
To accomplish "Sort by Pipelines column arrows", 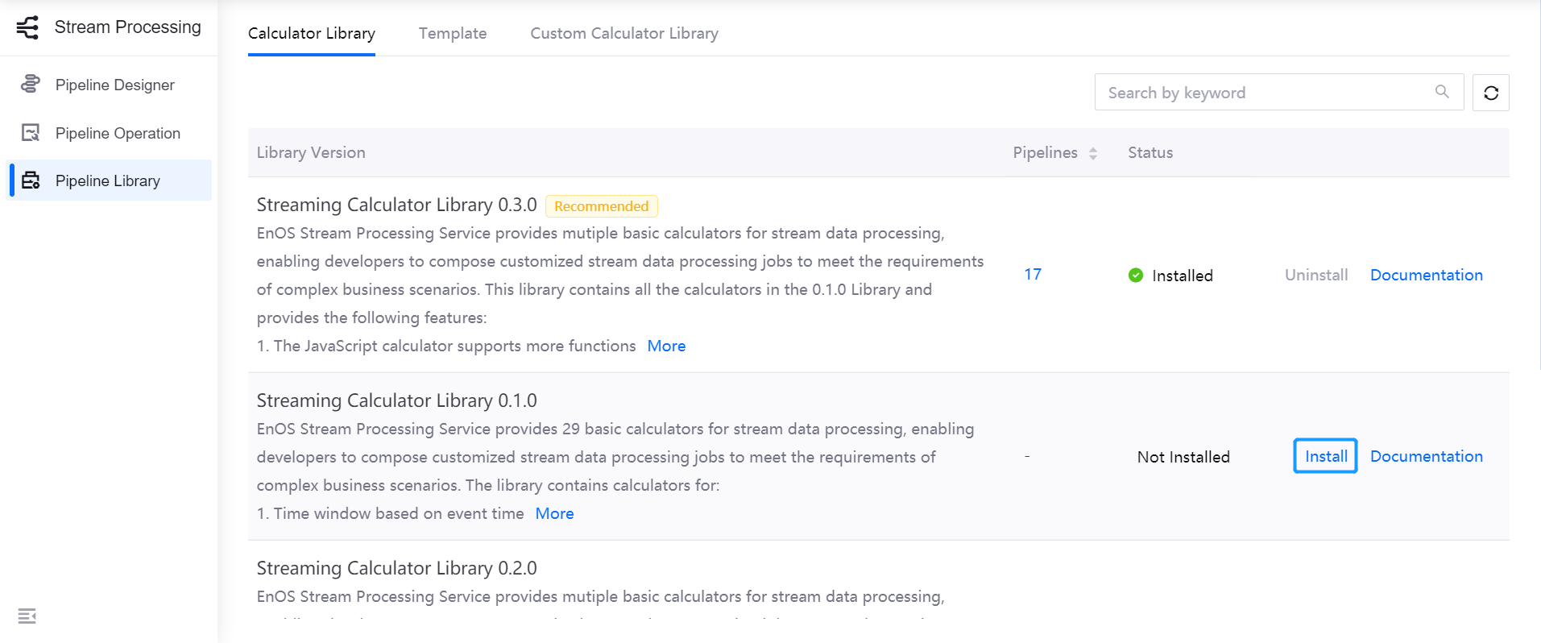I will tap(1093, 153).
